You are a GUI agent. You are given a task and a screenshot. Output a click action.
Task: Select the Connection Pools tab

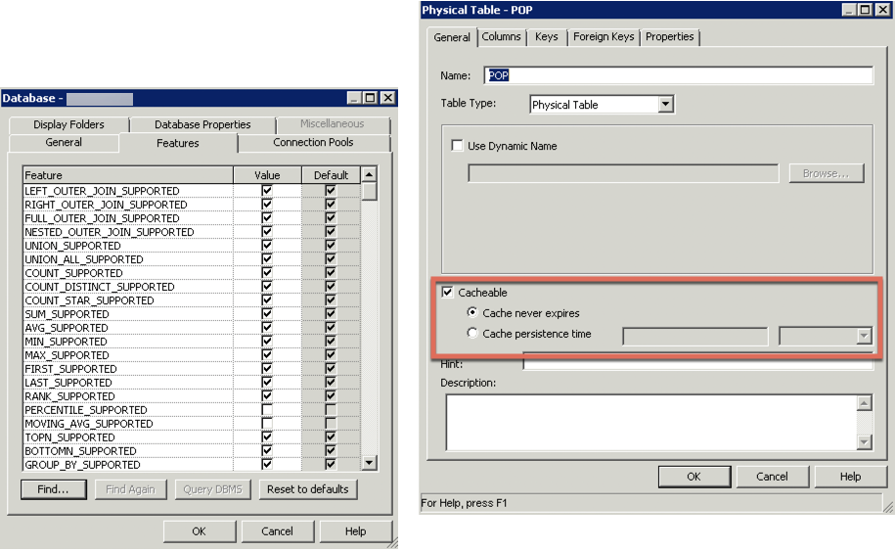click(313, 142)
